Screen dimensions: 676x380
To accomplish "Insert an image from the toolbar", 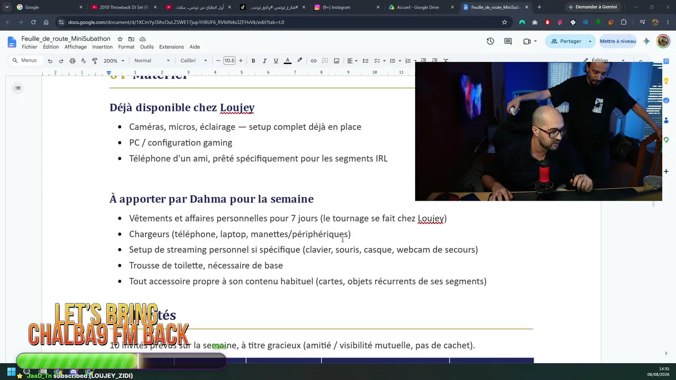I will pos(336,61).
